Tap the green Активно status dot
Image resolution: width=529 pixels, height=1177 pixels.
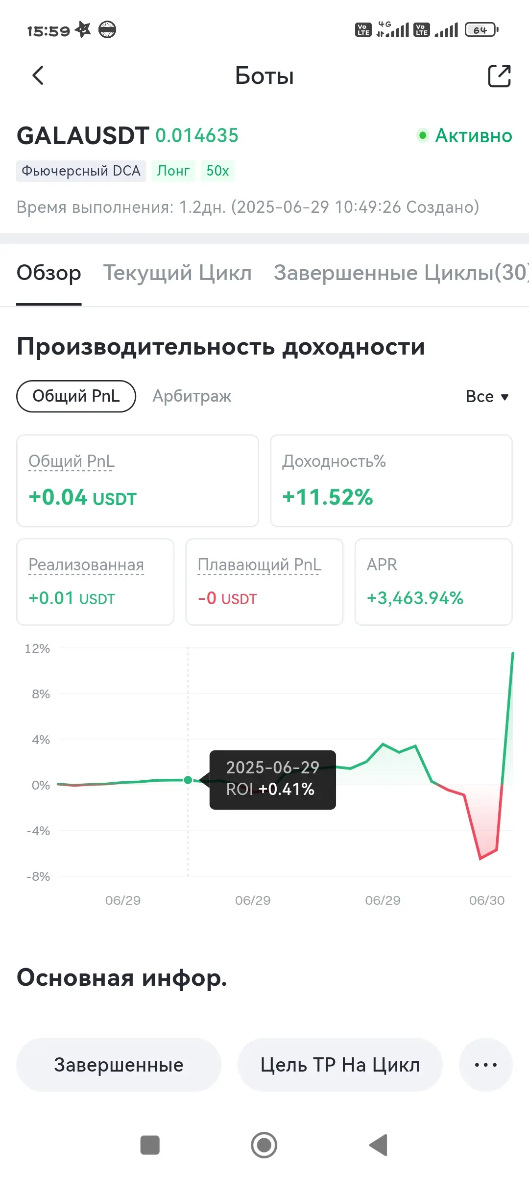423,135
